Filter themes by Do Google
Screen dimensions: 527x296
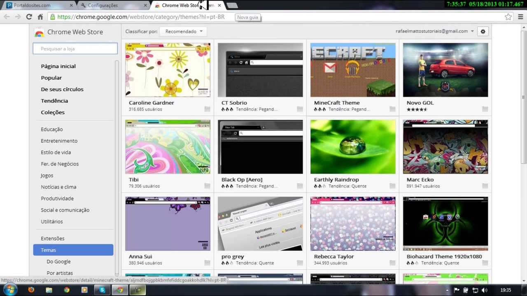(58, 261)
